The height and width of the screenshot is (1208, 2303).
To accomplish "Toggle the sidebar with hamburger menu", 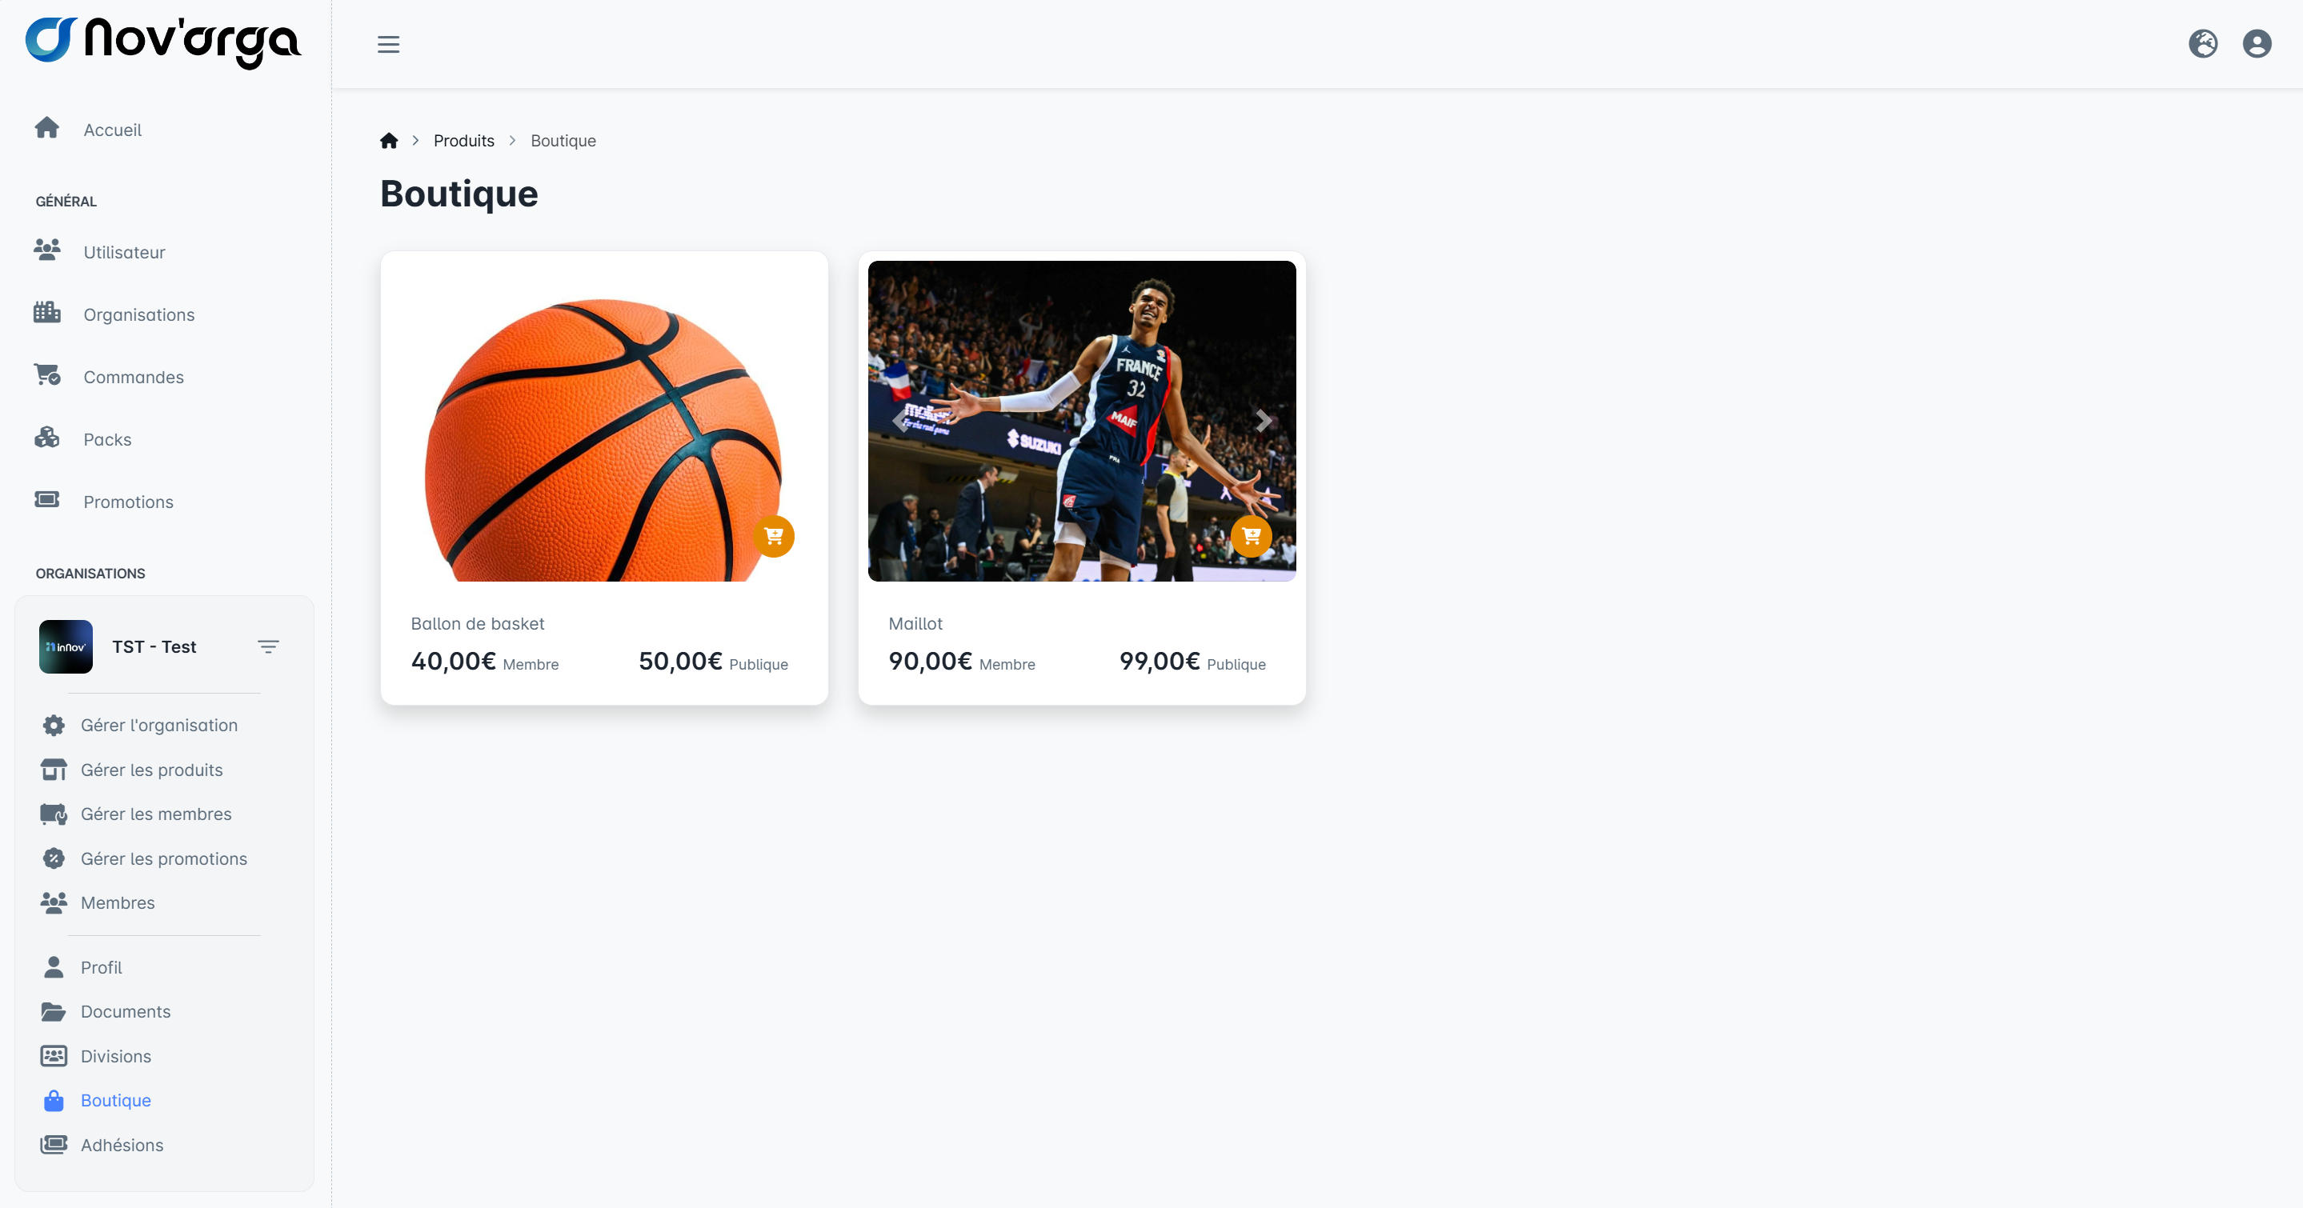I will (388, 44).
